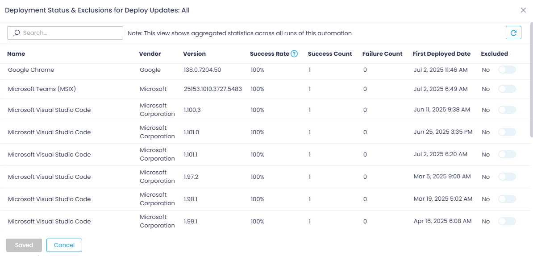Click the Success Count column header
The image size is (533, 256).
point(330,54)
